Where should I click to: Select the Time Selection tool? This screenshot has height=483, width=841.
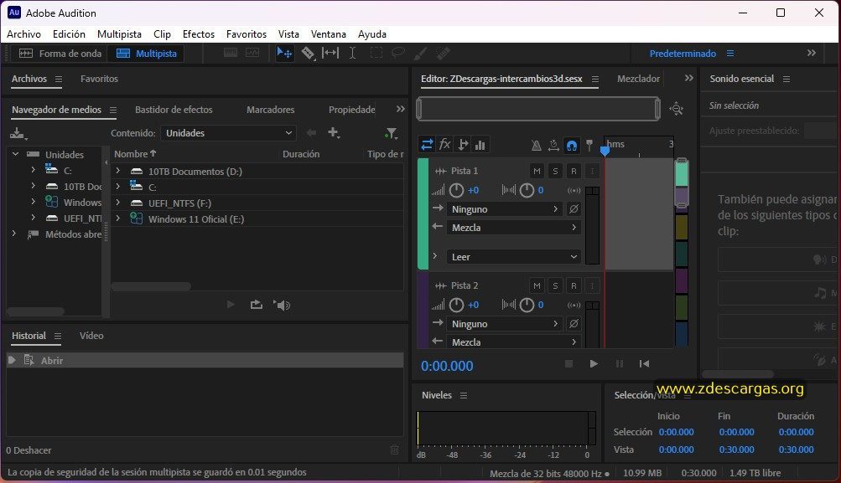[352, 53]
